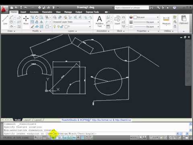The height and width of the screenshot is (145, 193).
Task: Click the Plot printer icon in quick access toolbar
Action: click(x=39, y=8)
